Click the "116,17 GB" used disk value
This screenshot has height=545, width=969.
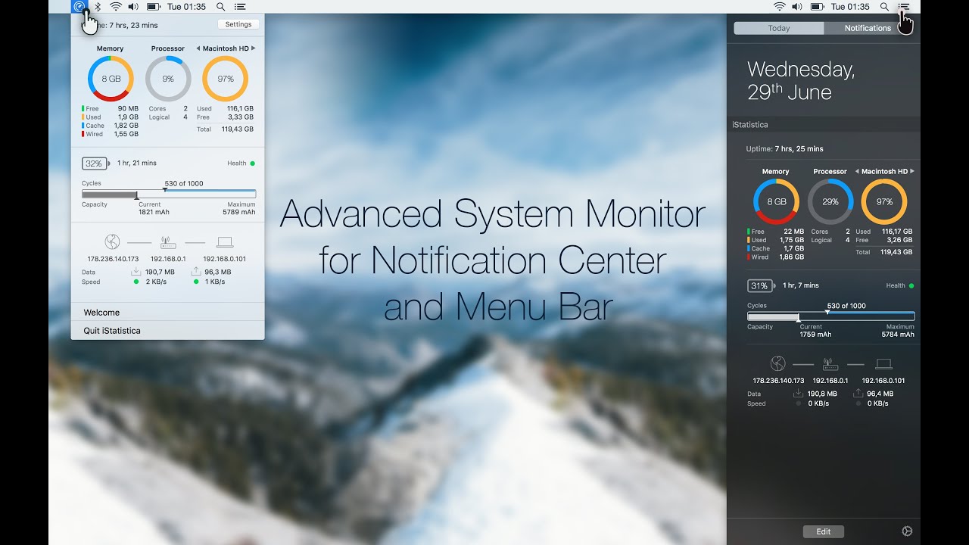click(x=897, y=232)
